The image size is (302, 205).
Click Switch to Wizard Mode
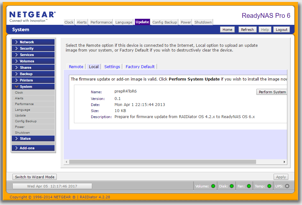point(35,177)
